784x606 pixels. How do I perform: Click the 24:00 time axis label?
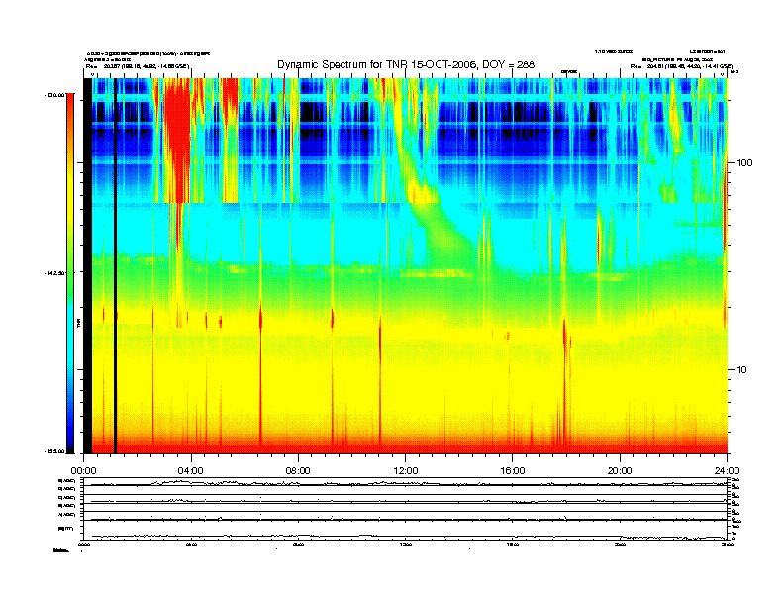click(x=727, y=471)
